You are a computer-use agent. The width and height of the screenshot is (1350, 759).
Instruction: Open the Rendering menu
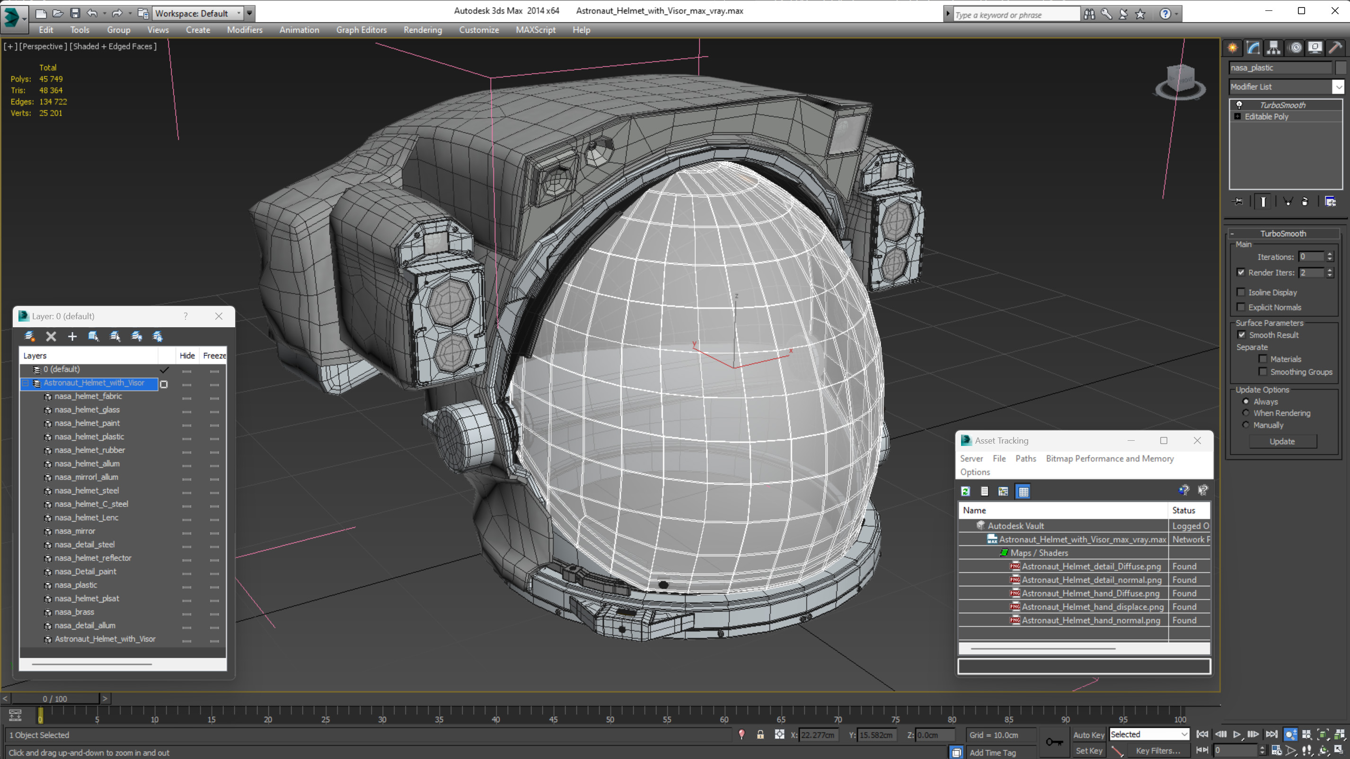tap(423, 30)
